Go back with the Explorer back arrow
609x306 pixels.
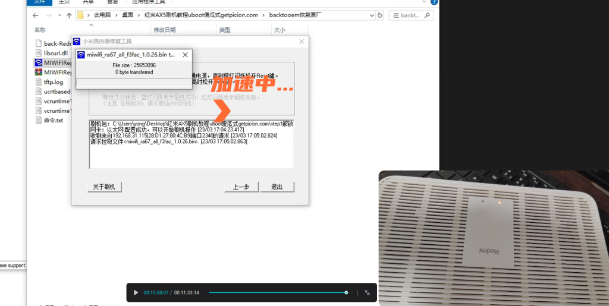point(35,15)
